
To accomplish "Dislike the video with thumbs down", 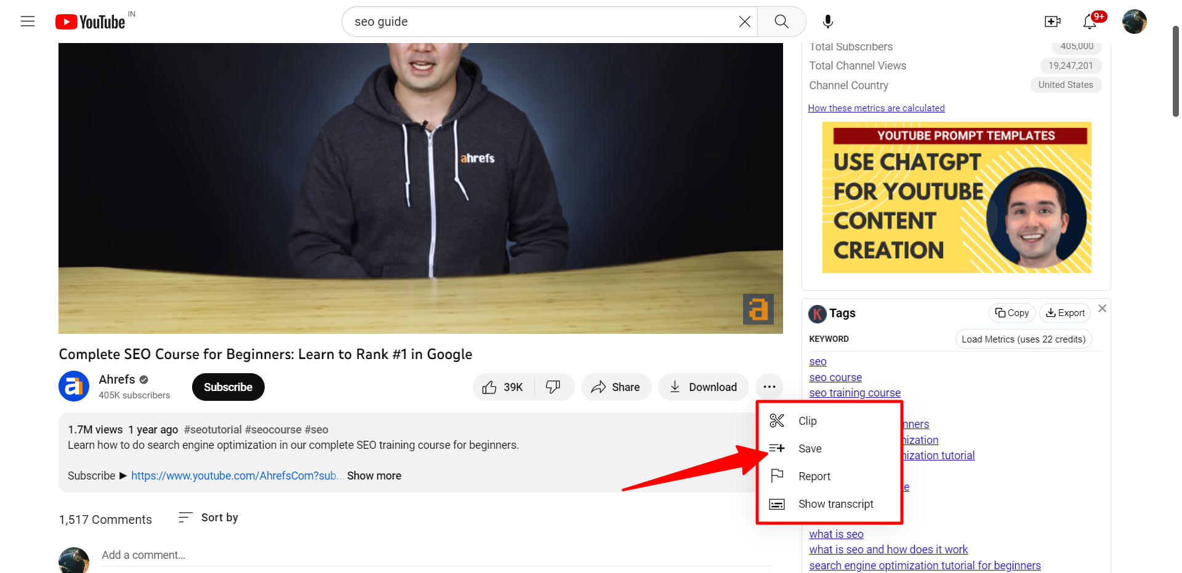I will 553,387.
